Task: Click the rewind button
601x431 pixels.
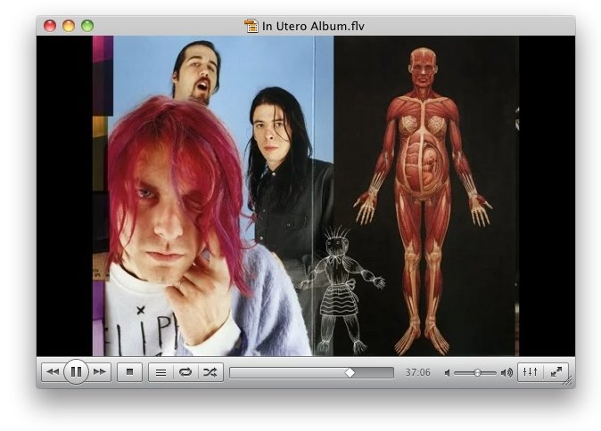Action: (53, 371)
